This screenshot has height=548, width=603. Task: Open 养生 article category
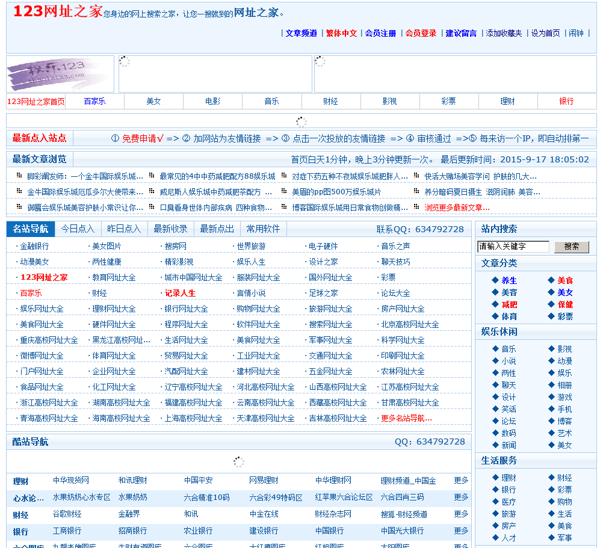coord(509,280)
